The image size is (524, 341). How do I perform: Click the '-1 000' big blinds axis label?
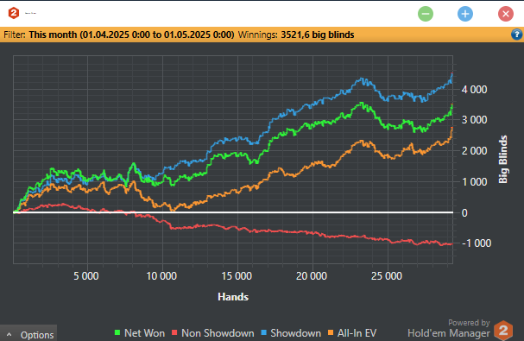pos(477,243)
